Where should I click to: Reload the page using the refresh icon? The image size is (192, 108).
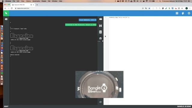pyautogui.click(x=12, y=8)
